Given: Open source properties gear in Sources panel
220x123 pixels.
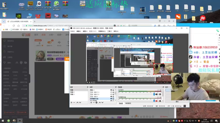Looking at the screenshot, I should pos(97,102).
